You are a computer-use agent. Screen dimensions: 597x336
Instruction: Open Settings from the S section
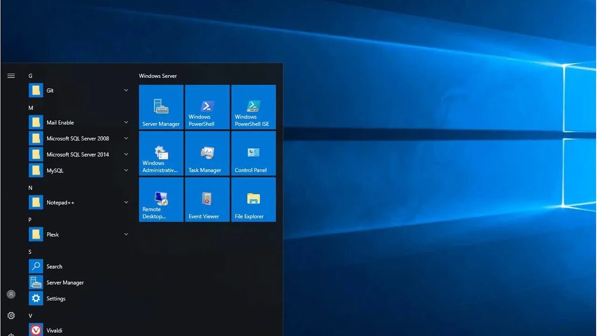coord(79,299)
